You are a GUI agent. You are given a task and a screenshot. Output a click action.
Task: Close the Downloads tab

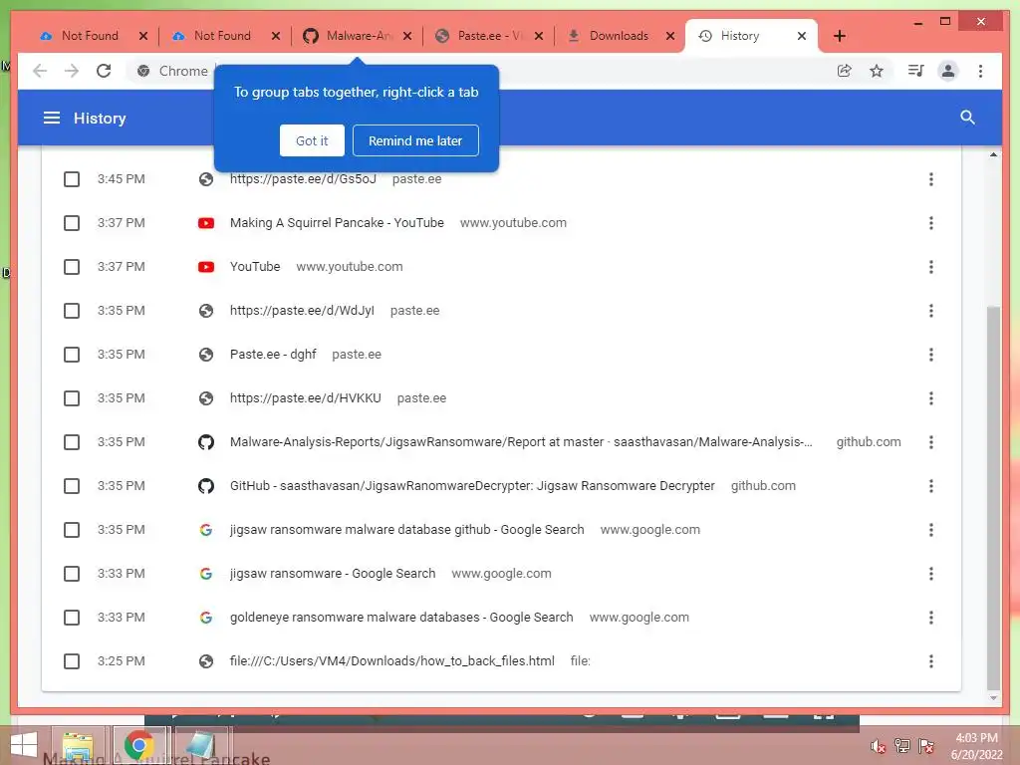click(670, 36)
